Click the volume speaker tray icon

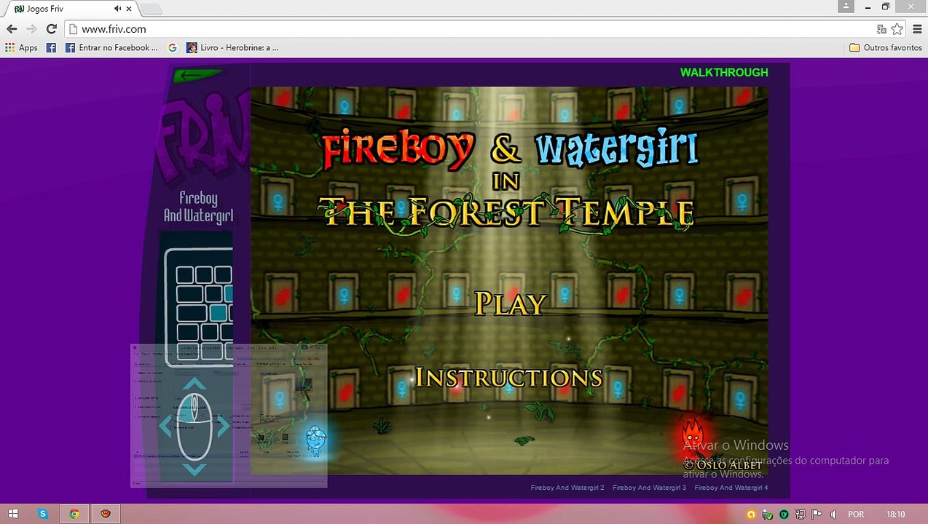[833, 514]
